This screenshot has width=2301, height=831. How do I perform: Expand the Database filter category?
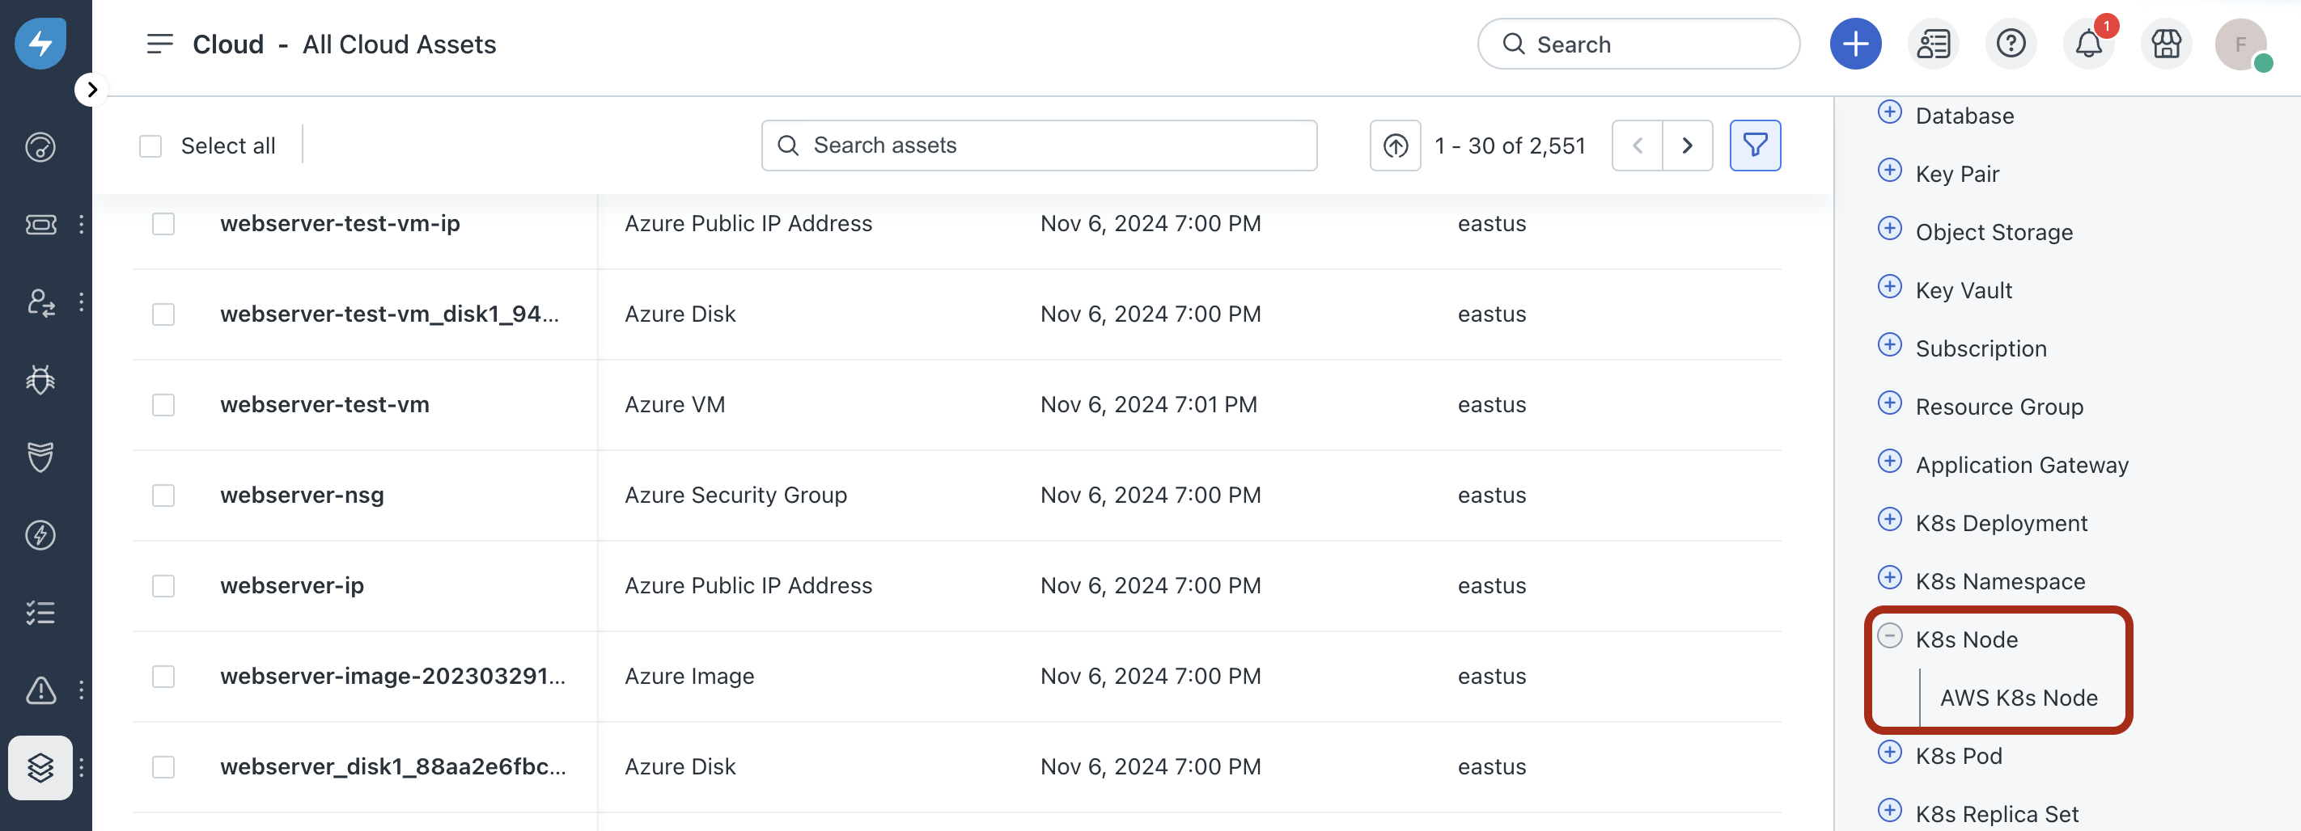pos(1891,112)
